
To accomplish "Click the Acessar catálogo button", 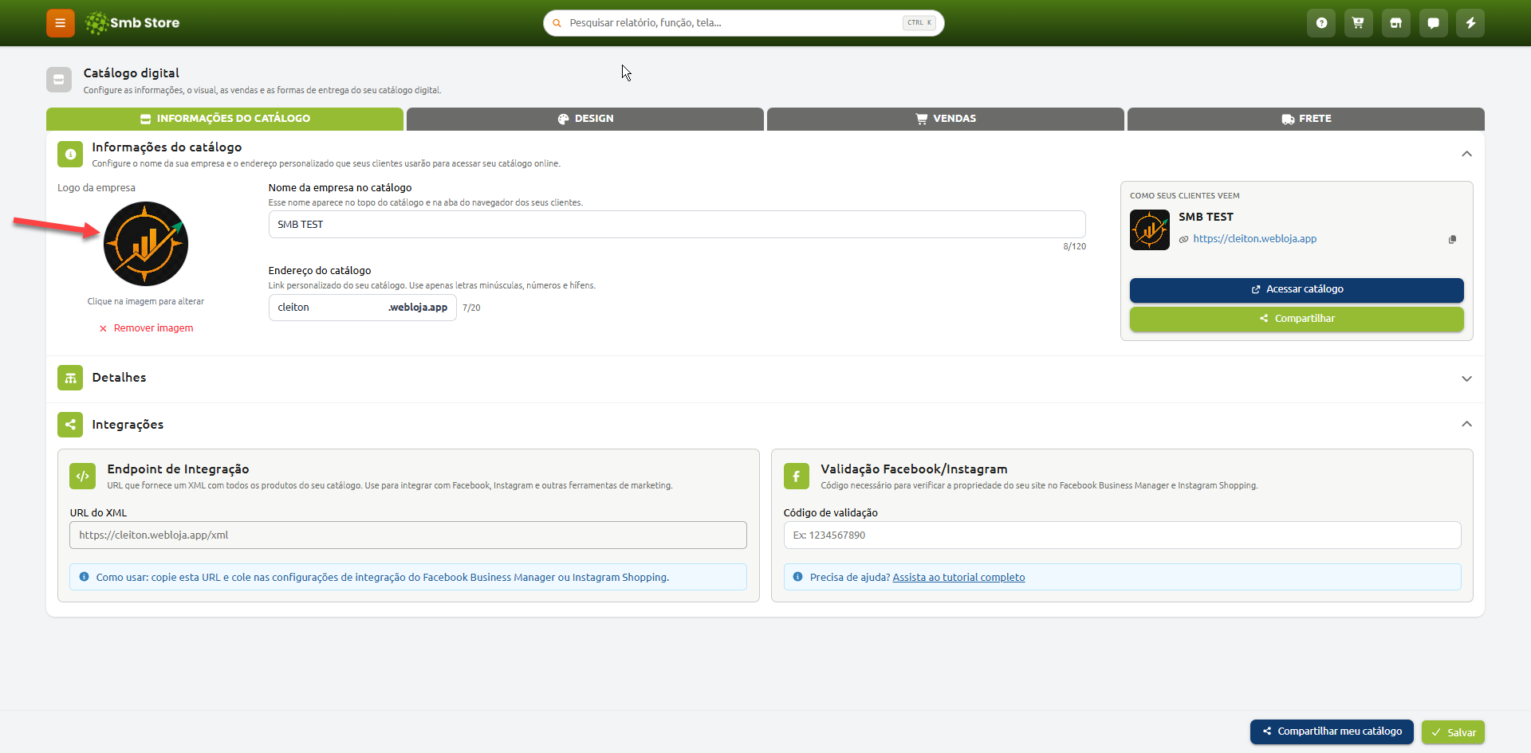I will click(1297, 289).
